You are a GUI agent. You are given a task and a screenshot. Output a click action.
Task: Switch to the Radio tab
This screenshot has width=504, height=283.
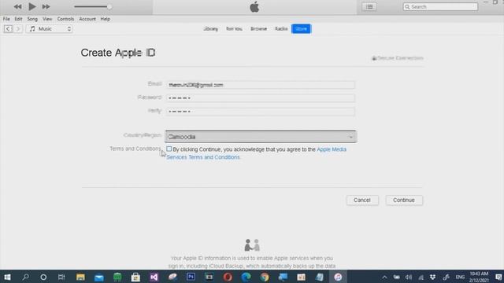281,29
